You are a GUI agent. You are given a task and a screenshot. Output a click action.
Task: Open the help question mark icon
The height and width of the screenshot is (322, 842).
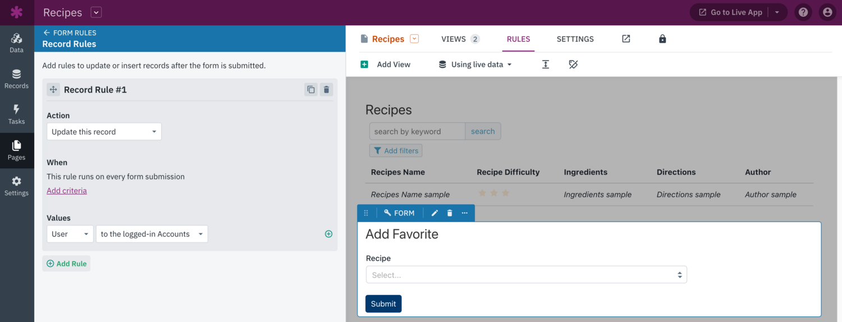coord(803,12)
